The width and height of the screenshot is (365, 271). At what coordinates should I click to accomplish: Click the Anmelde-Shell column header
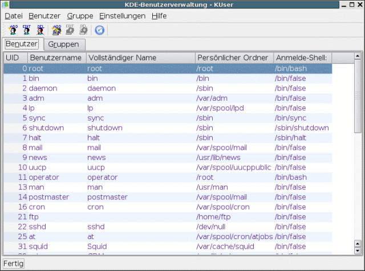pyautogui.click(x=300, y=58)
